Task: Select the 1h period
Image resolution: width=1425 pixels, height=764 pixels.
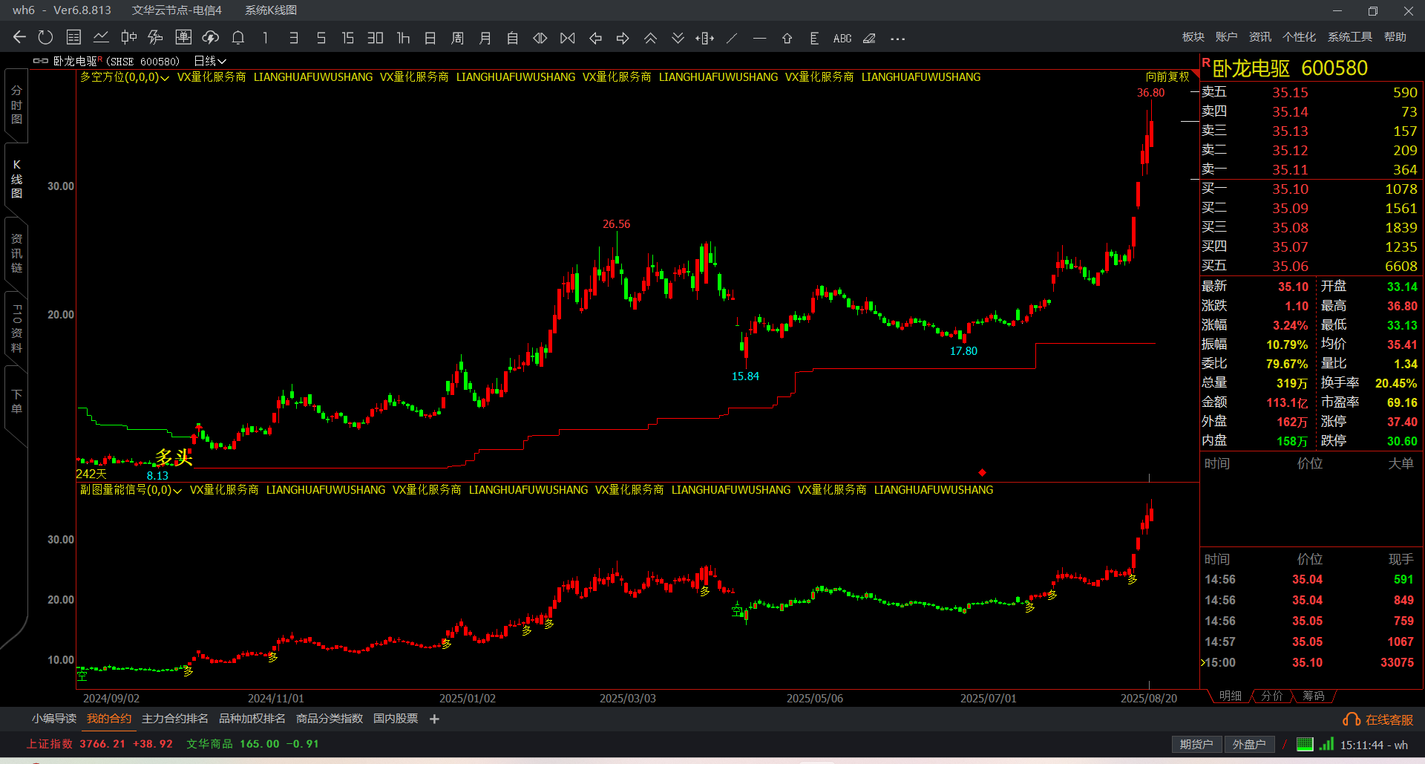Action: [403, 38]
